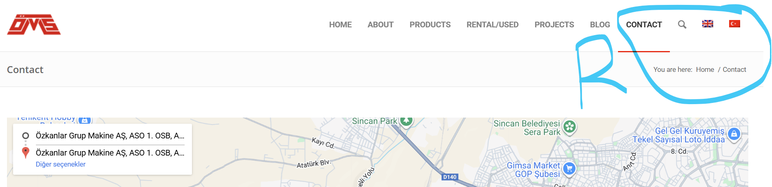Click the Sincan Park map pin
Viewport: 772px width, 187px height.
pos(406,121)
